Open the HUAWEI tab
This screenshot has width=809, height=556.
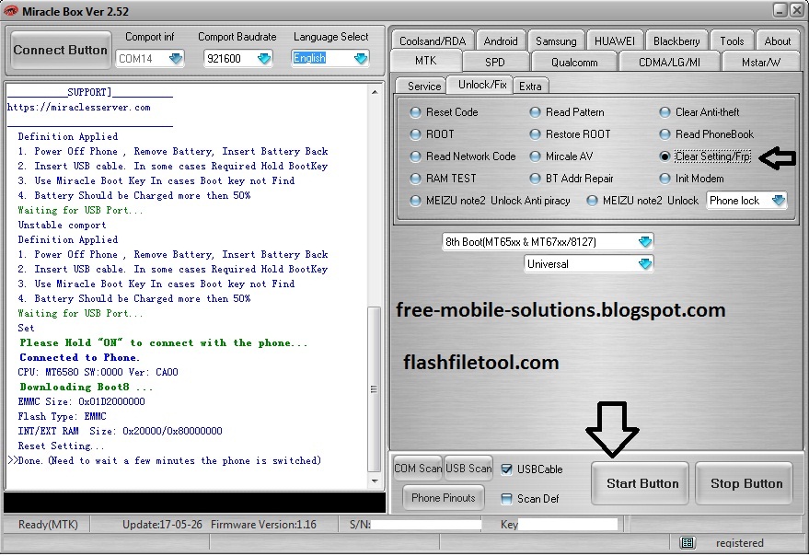click(x=615, y=41)
